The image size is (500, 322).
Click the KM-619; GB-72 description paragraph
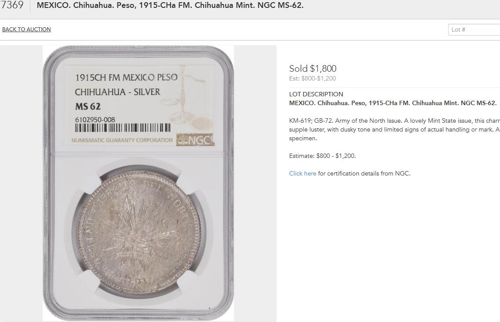pyautogui.click(x=394, y=130)
